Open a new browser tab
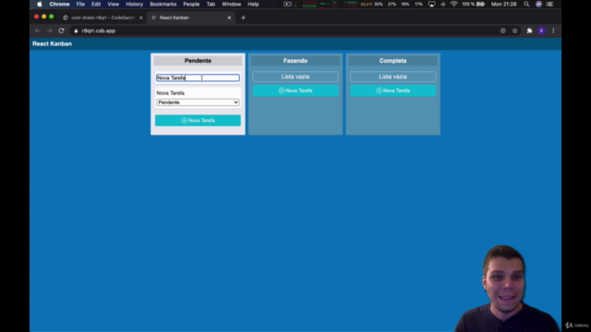The width and height of the screenshot is (591, 332). tap(243, 18)
